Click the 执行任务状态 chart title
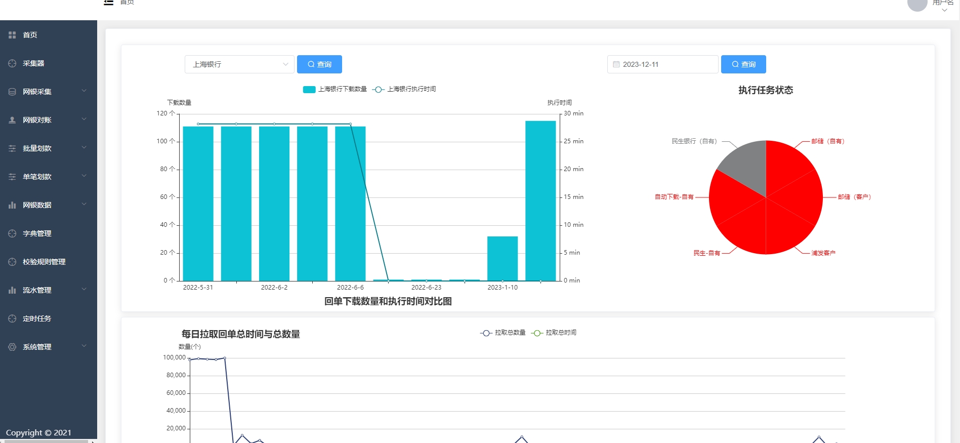This screenshot has height=443, width=960. [x=766, y=90]
